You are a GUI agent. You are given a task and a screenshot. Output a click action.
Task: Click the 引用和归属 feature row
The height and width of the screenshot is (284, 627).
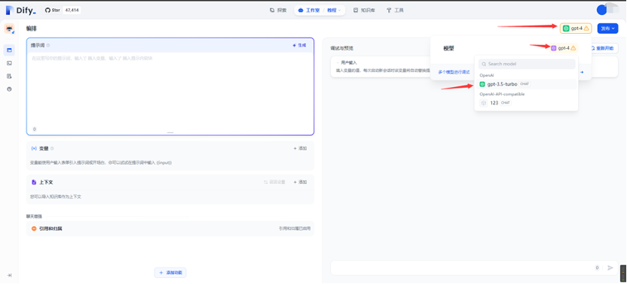pyautogui.click(x=170, y=228)
